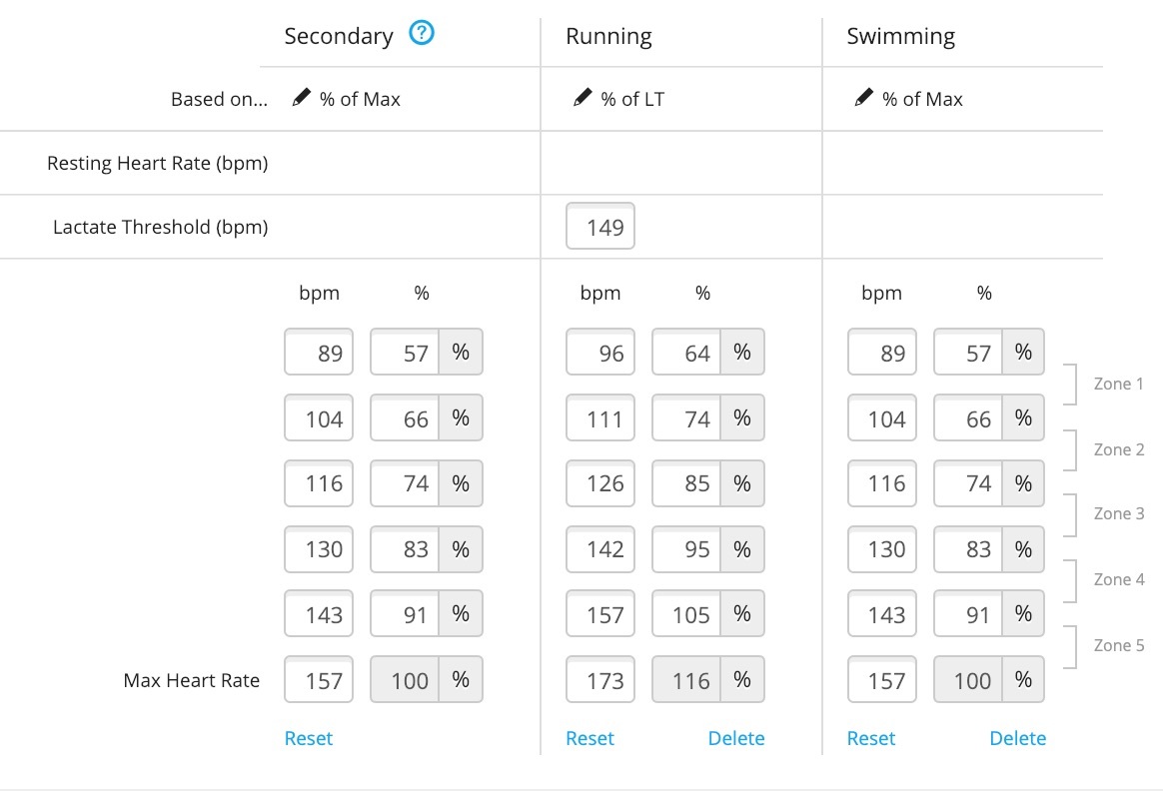Delete Swimming zone profile

coord(1017,738)
